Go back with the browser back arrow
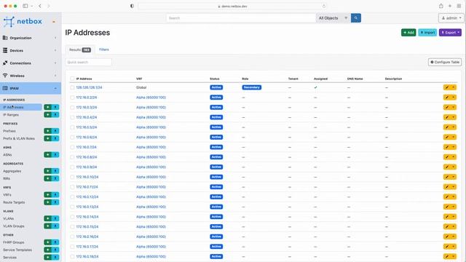 coord(40,6)
